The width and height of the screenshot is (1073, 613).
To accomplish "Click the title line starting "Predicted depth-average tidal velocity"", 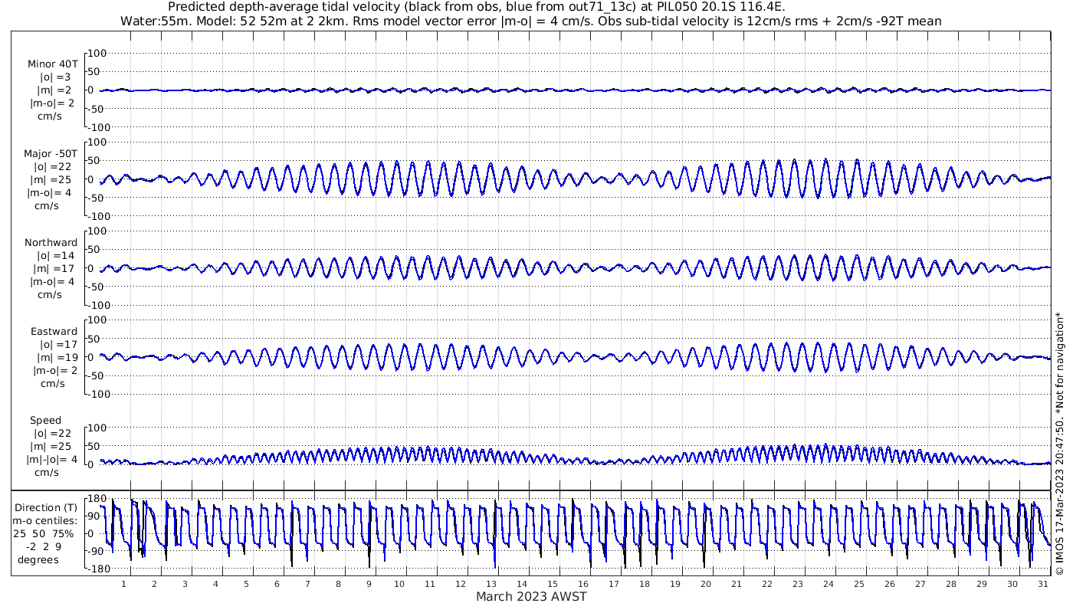I will pos(476,8).
